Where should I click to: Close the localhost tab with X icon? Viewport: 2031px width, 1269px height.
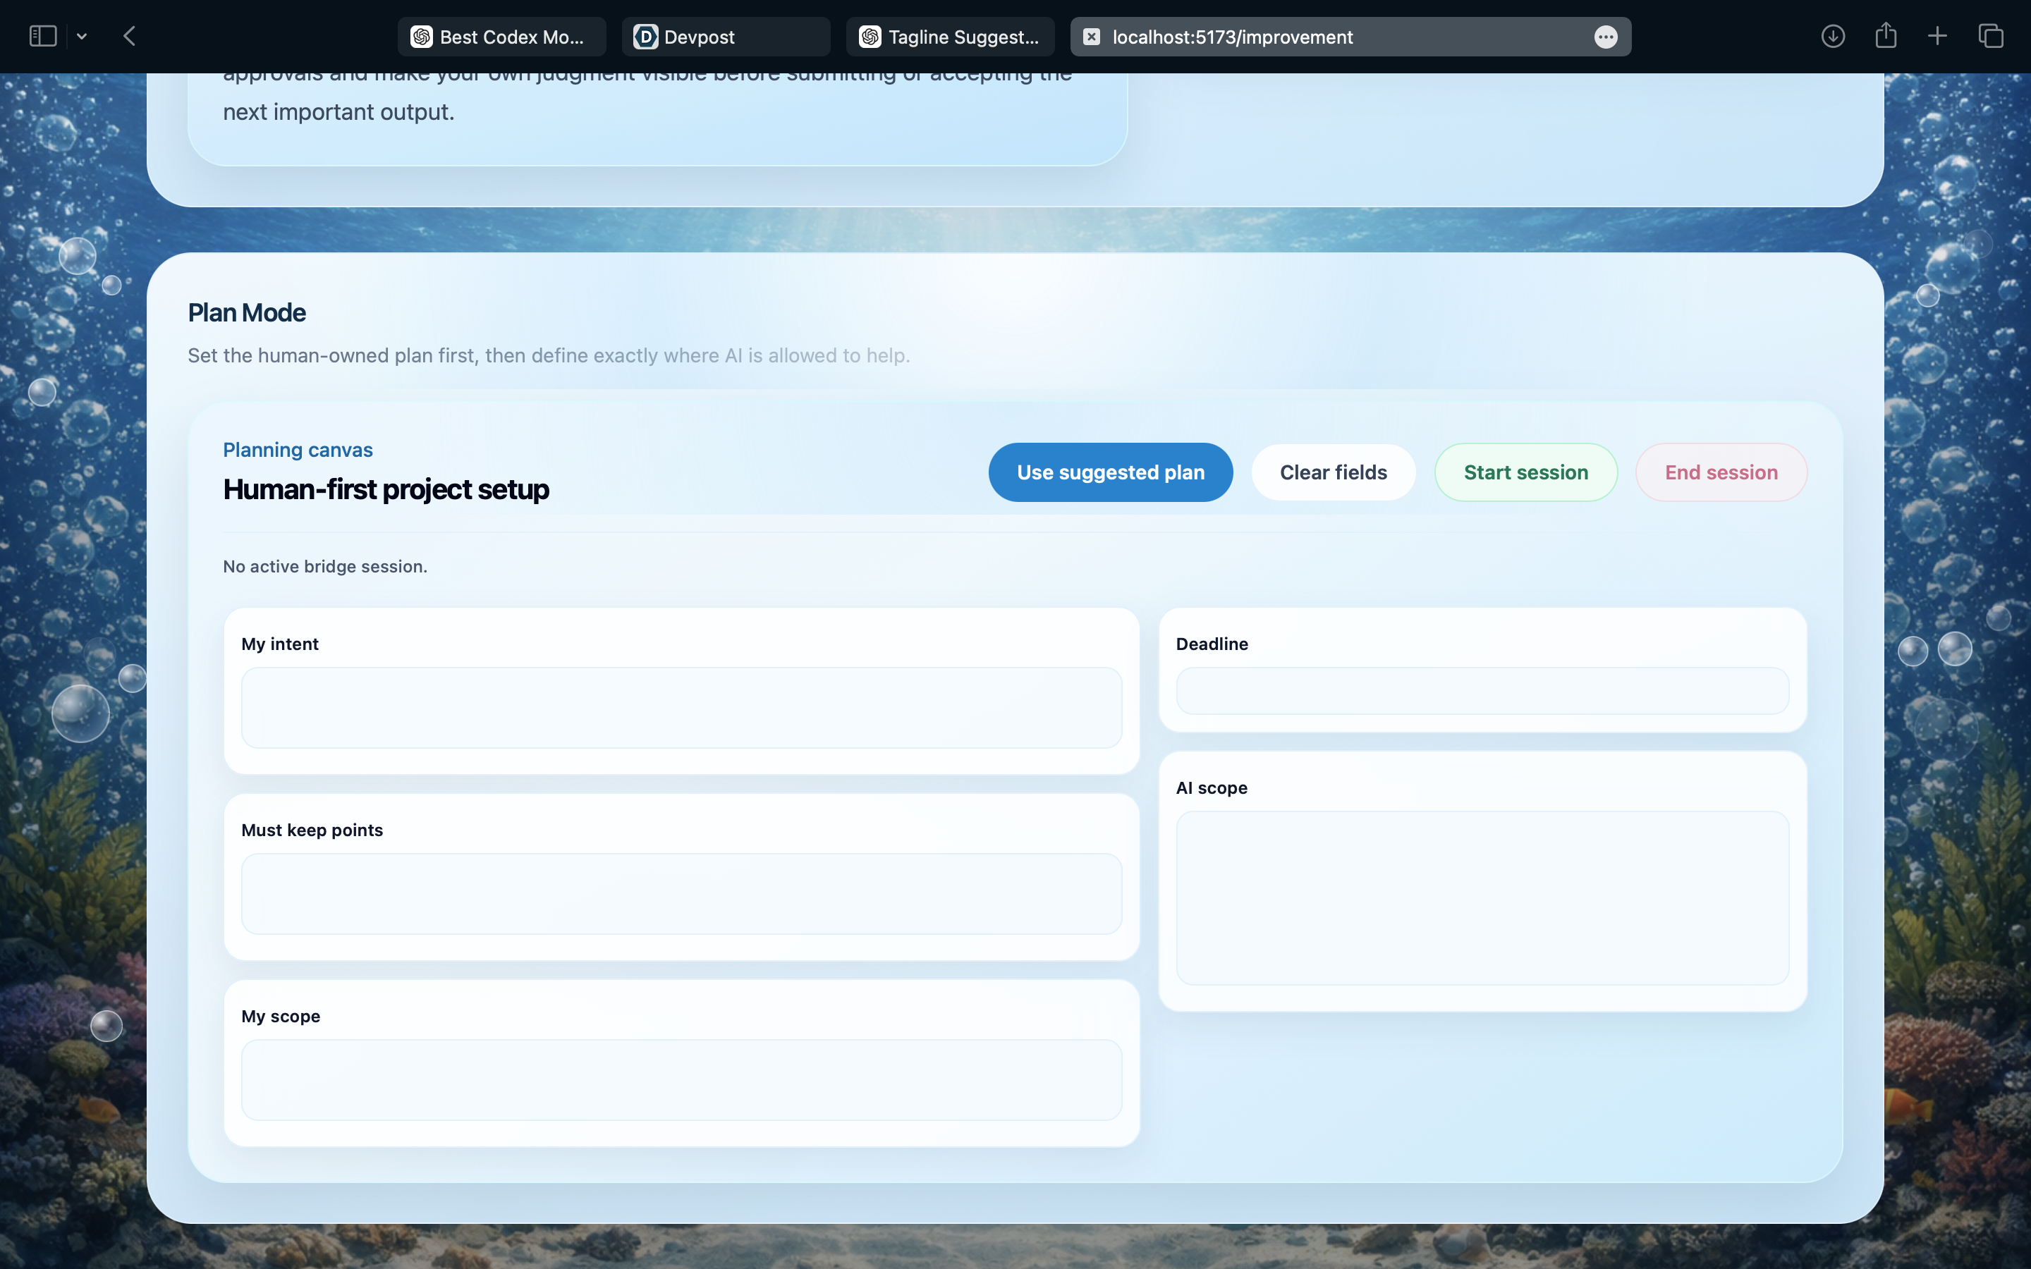1091,37
